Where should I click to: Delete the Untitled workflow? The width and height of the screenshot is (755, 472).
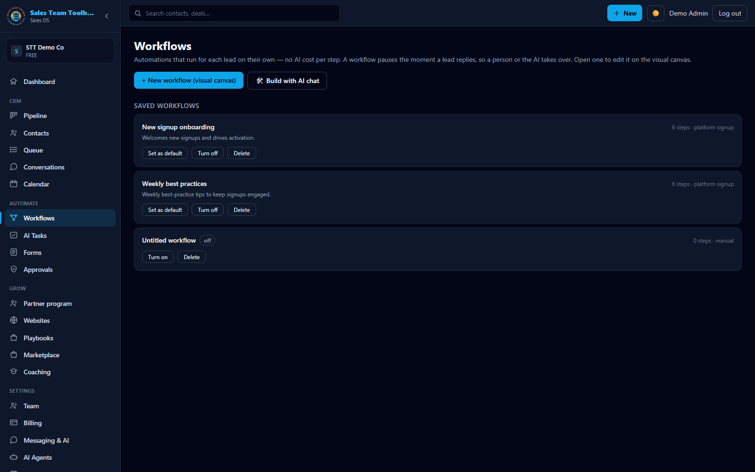click(192, 257)
